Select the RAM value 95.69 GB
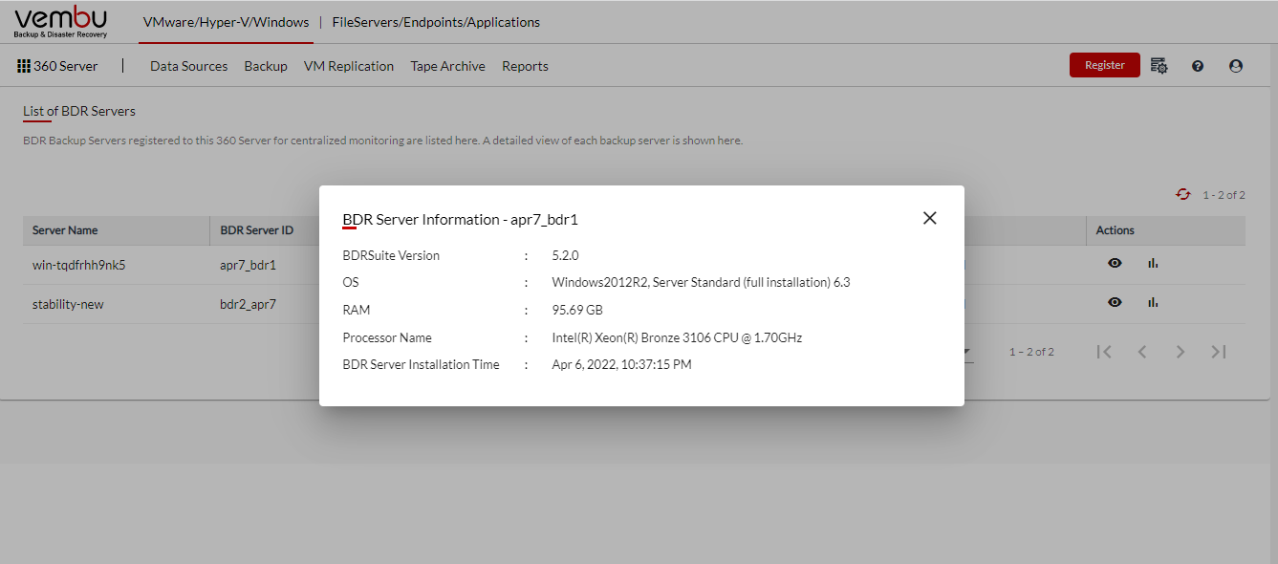Viewport: 1278px width, 564px height. (x=577, y=310)
